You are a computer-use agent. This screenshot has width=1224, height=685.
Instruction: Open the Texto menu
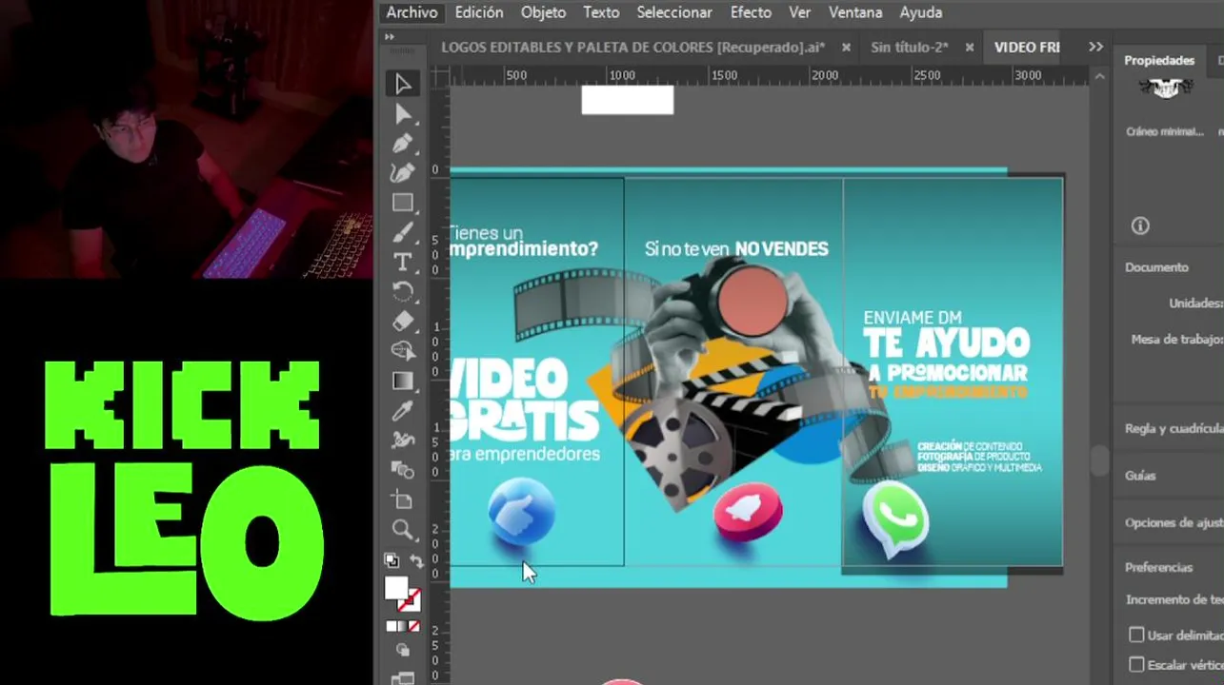click(601, 12)
